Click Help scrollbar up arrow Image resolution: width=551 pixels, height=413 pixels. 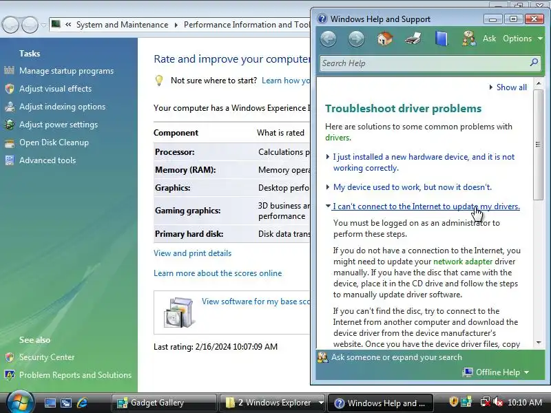point(539,83)
